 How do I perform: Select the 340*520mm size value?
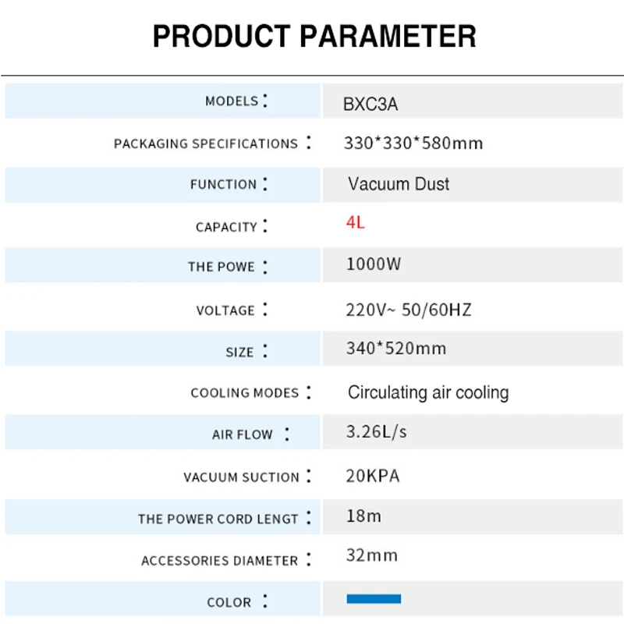pyautogui.click(x=396, y=349)
